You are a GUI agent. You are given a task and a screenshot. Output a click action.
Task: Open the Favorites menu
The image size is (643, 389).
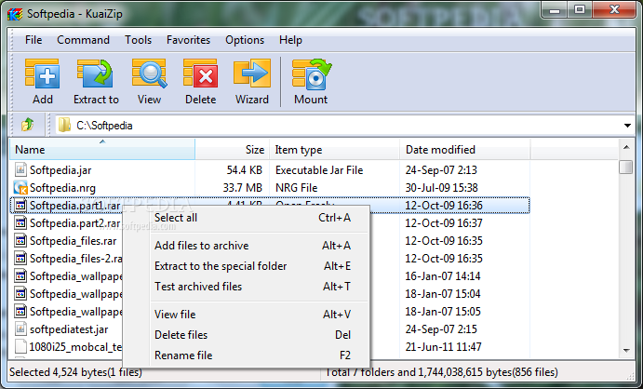[188, 40]
